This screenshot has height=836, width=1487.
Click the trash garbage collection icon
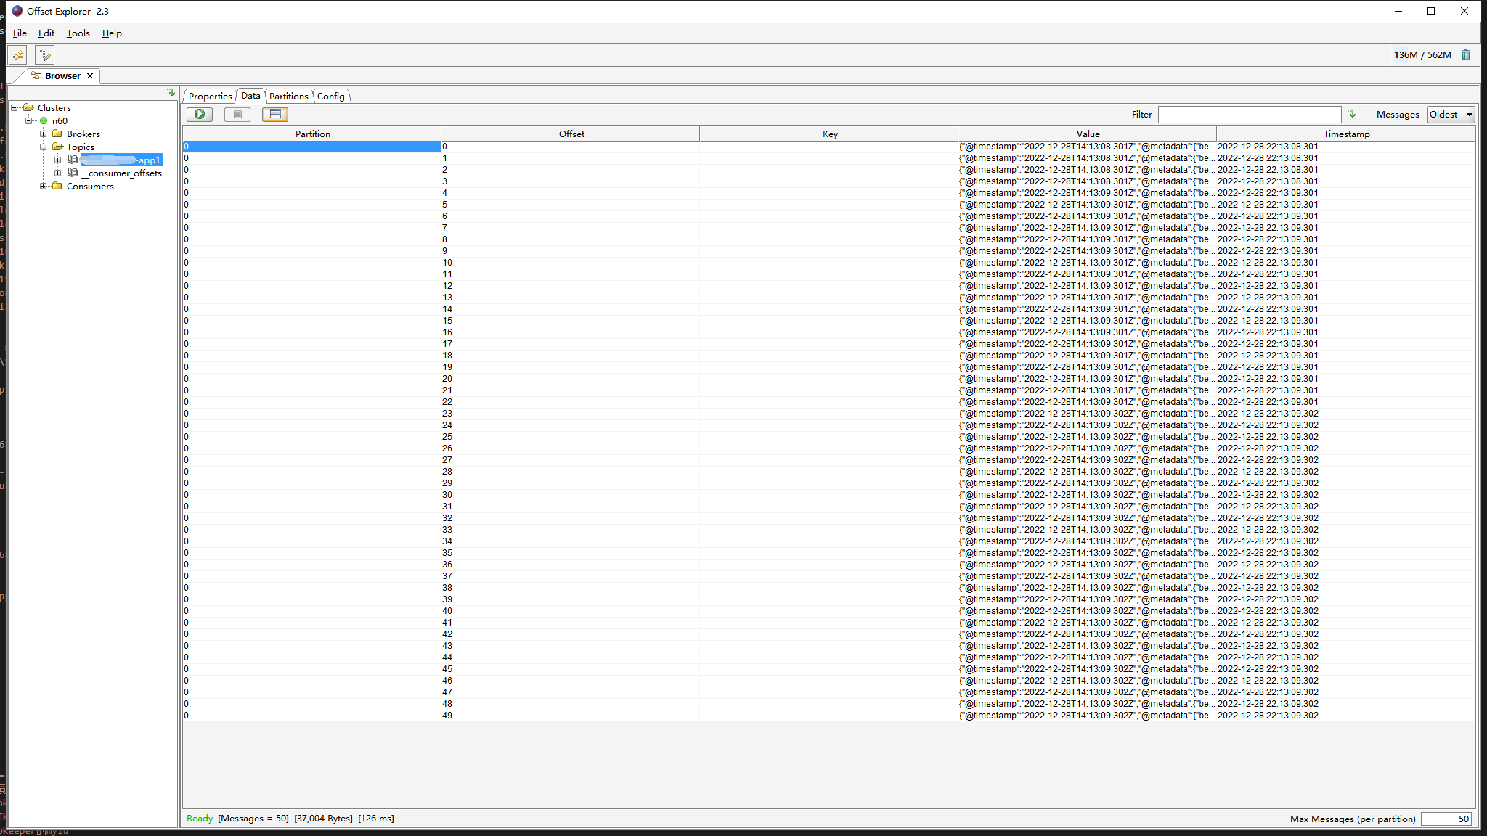coord(1466,55)
